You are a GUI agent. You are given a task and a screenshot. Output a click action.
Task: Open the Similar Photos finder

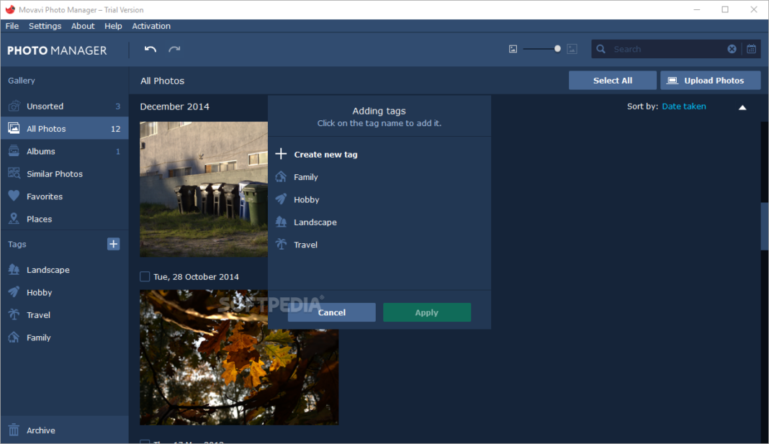tap(53, 173)
